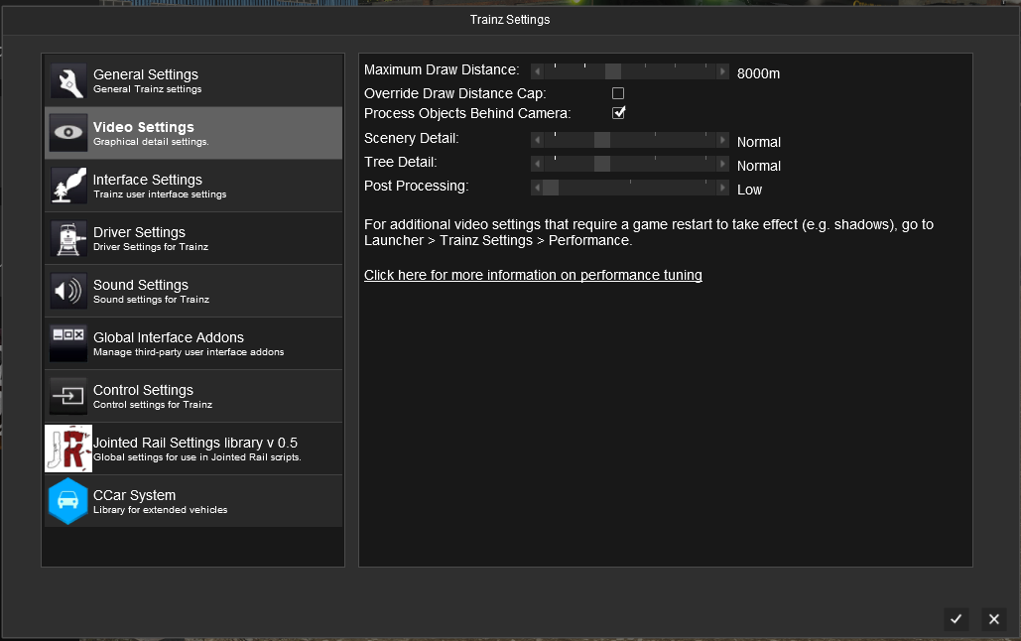The image size is (1021, 641).
Task: Click the Scenery Detail slider handle
Action: click(x=602, y=139)
